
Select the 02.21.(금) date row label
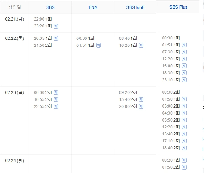pyautogui.click(x=15, y=19)
